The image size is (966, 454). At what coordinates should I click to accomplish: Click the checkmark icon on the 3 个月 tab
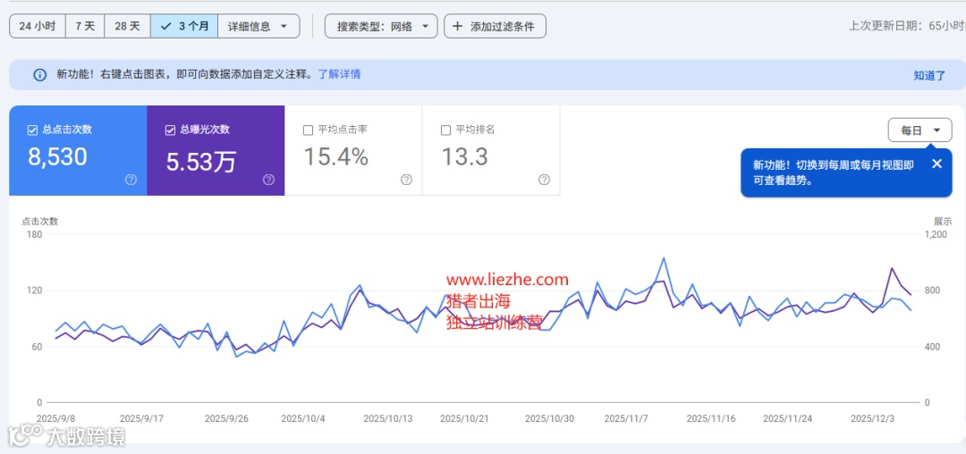[x=165, y=27]
